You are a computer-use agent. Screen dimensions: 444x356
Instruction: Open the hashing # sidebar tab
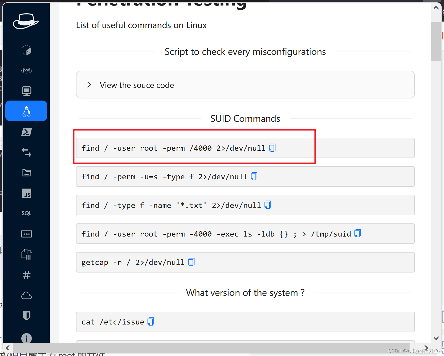click(x=27, y=275)
